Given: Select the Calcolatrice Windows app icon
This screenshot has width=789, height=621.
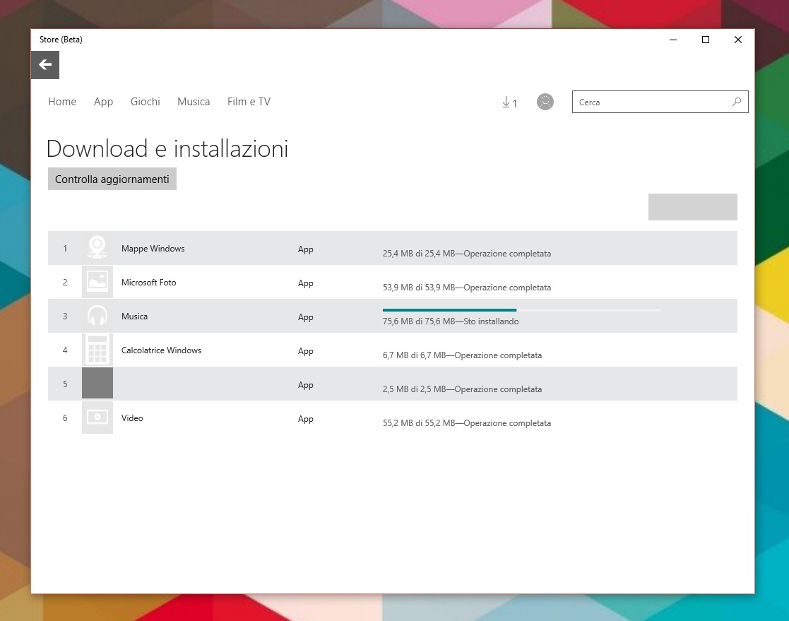Looking at the screenshot, I should coord(97,350).
